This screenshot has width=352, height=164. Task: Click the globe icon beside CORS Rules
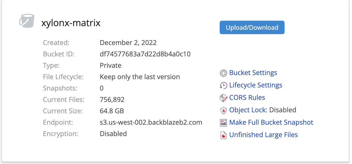pyautogui.click(x=223, y=98)
